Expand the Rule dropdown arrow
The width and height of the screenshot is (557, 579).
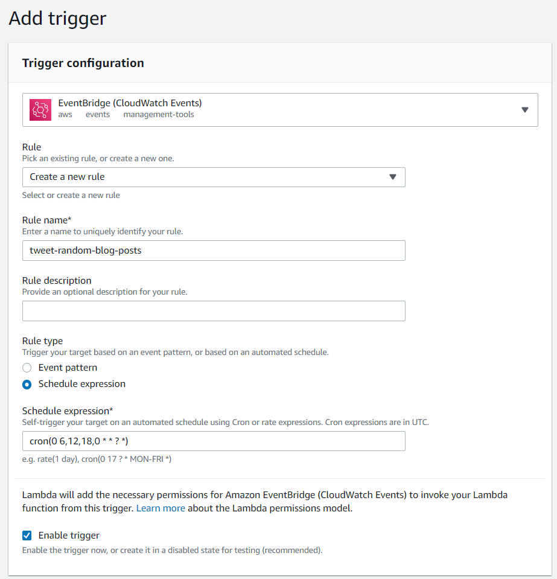[393, 177]
